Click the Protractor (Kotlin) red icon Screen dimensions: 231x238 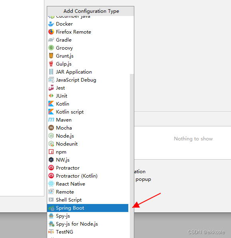51,176
